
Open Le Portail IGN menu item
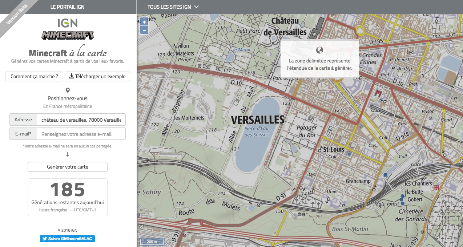pyautogui.click(x=68, y=7)
